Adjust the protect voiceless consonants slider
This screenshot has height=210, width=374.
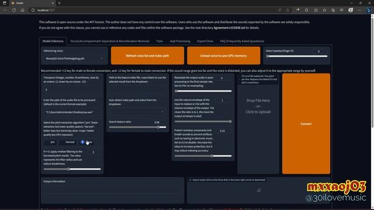(x=203, y=156)
